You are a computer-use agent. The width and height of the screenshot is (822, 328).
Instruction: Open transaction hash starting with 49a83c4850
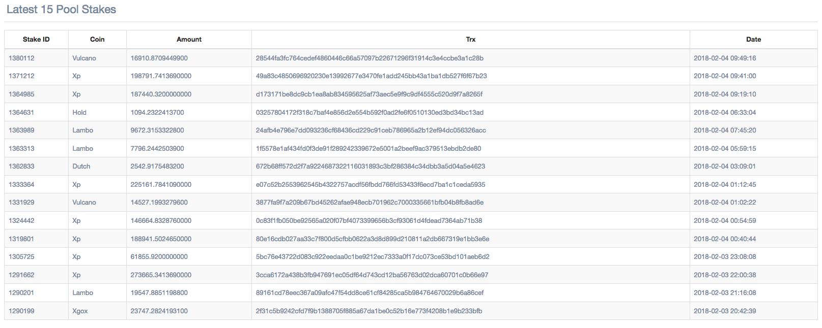point(371,76)
